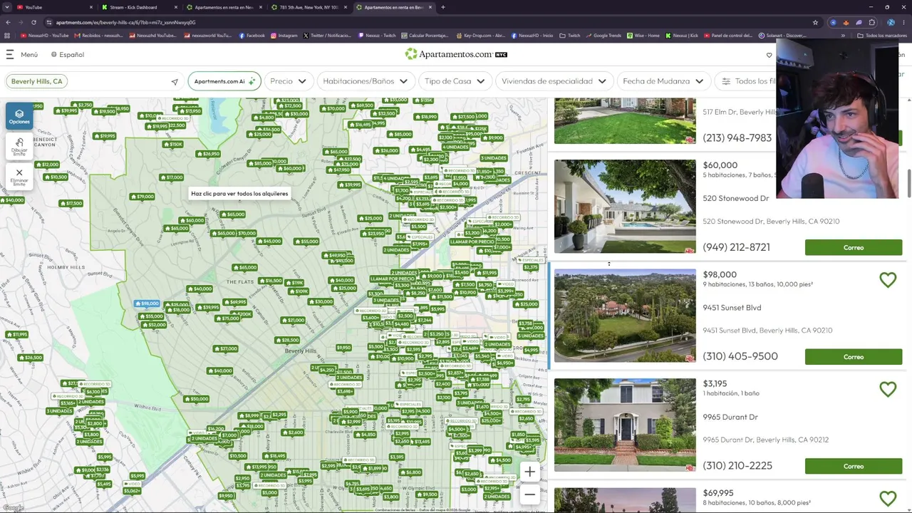Favorite the 9965 Durant Dr listing

[x=888, y=389]
